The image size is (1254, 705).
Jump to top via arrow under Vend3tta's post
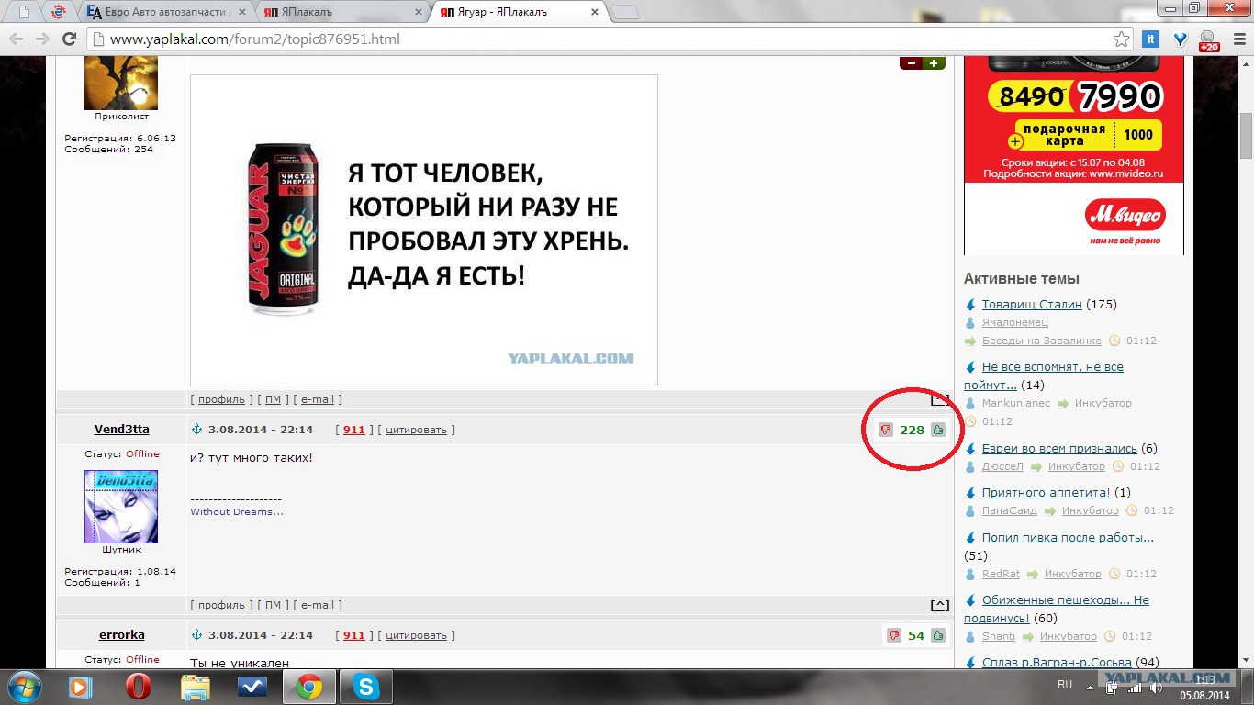940,605
